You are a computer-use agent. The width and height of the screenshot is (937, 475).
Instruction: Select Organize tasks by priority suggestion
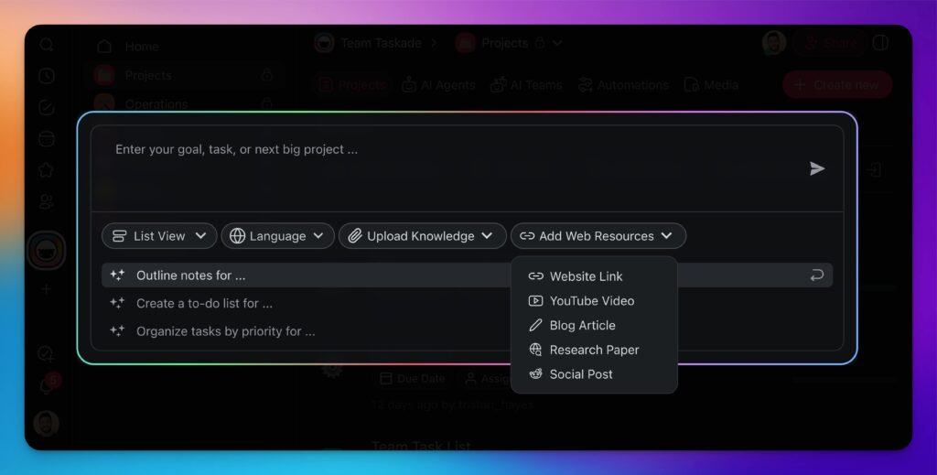467,331
